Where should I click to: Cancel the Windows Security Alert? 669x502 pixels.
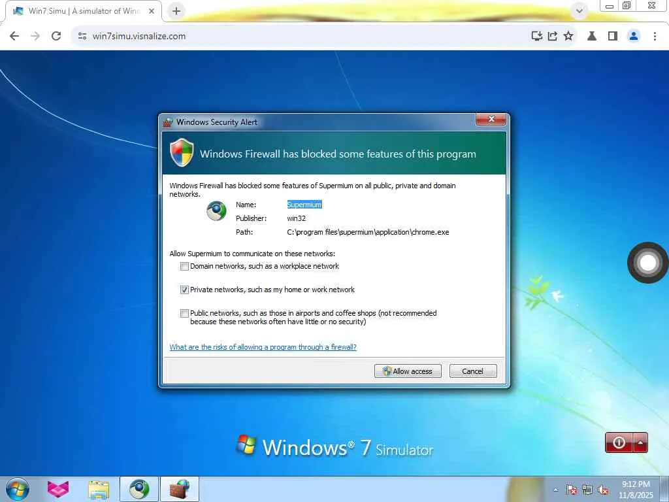tap(473, 371)
